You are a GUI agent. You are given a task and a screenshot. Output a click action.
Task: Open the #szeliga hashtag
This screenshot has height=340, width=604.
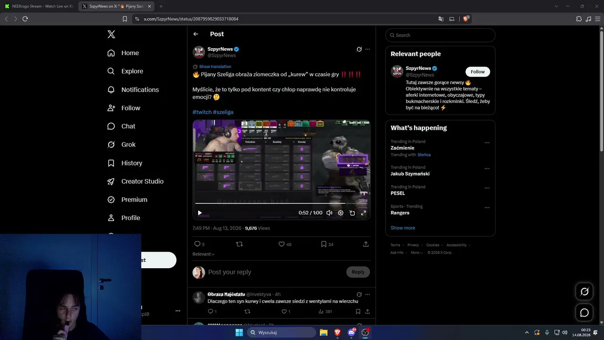[223, 112]
